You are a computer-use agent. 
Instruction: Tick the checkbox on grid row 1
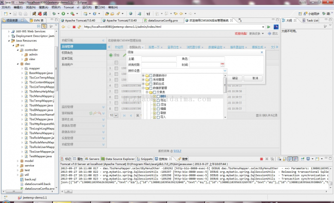tap(116, 68)
